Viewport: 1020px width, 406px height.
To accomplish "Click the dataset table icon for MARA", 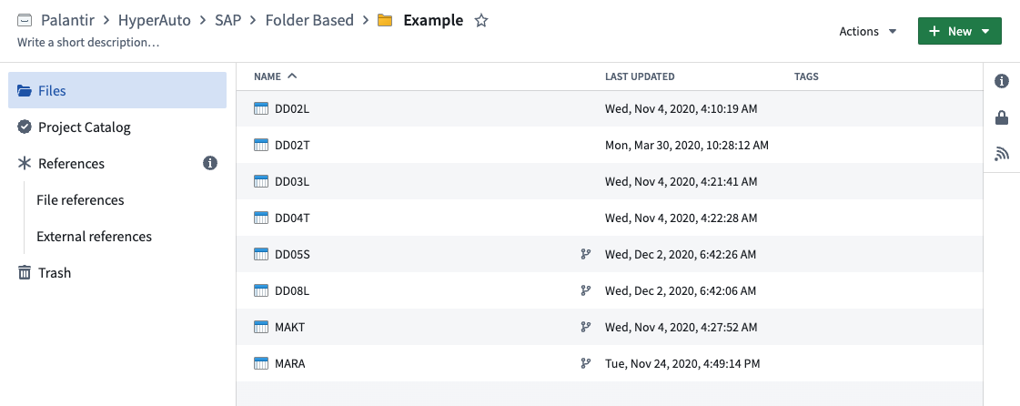I will [261, 364].
